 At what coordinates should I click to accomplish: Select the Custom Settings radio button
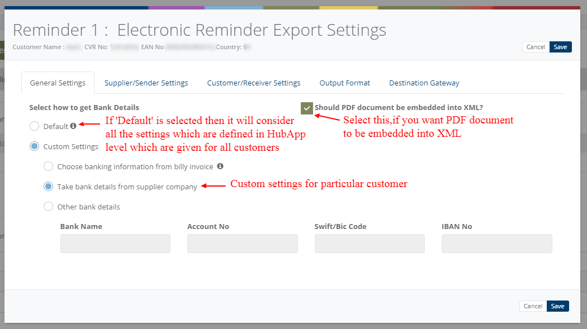35,146
